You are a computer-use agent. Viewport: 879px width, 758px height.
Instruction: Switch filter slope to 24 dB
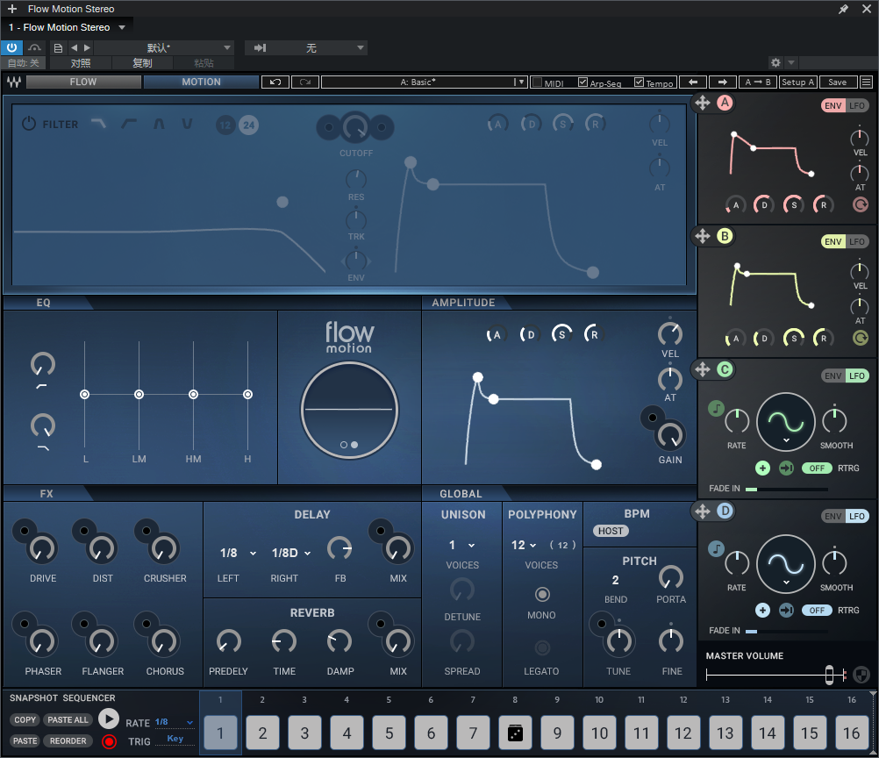(x=249, y=125)
